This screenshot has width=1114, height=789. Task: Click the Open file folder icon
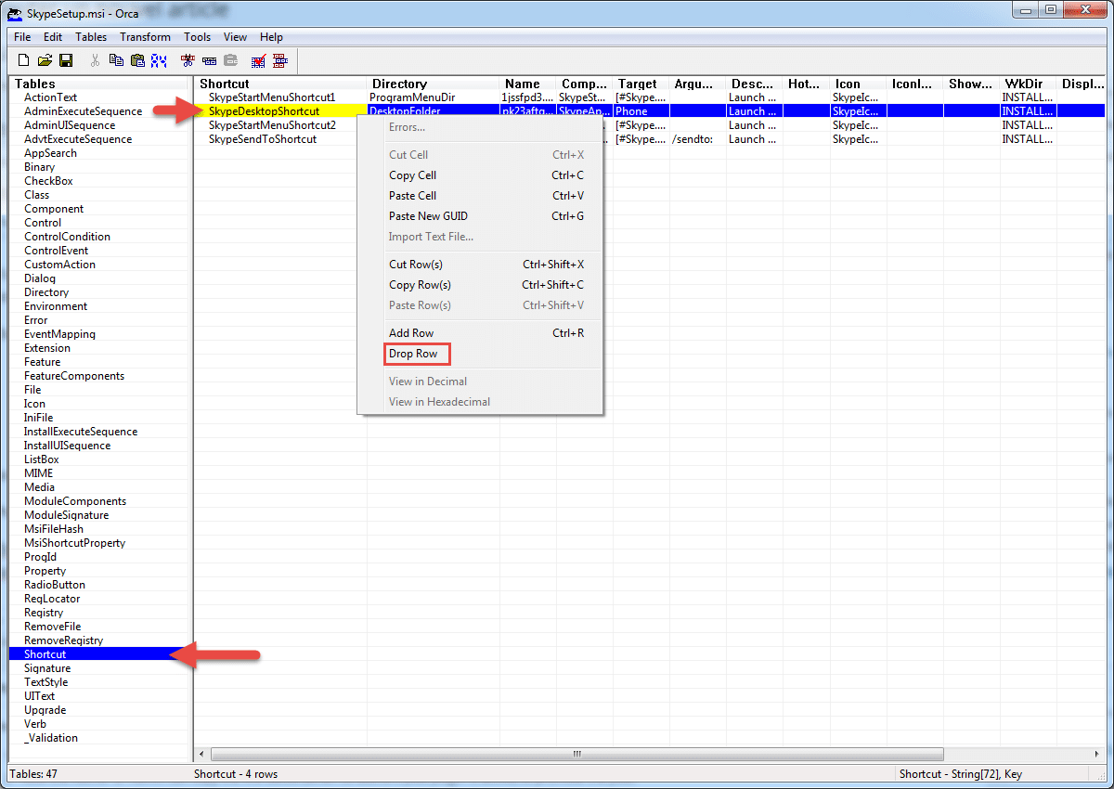[45, 60]
